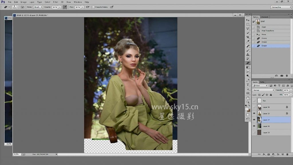Open the tool preset picker arrow
Image resolution: width=293 pixels, height=165 pixels.
click(9, 7)
